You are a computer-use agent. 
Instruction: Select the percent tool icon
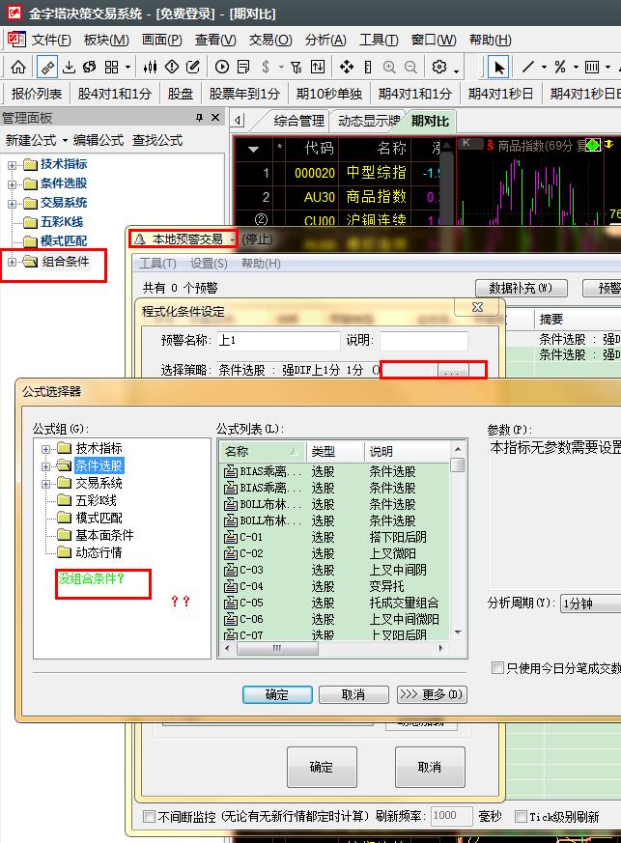tap(560, 68)
